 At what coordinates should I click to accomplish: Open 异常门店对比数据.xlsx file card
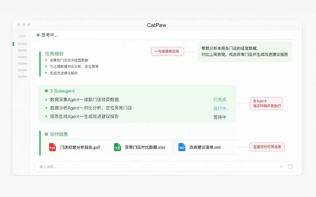141,147
